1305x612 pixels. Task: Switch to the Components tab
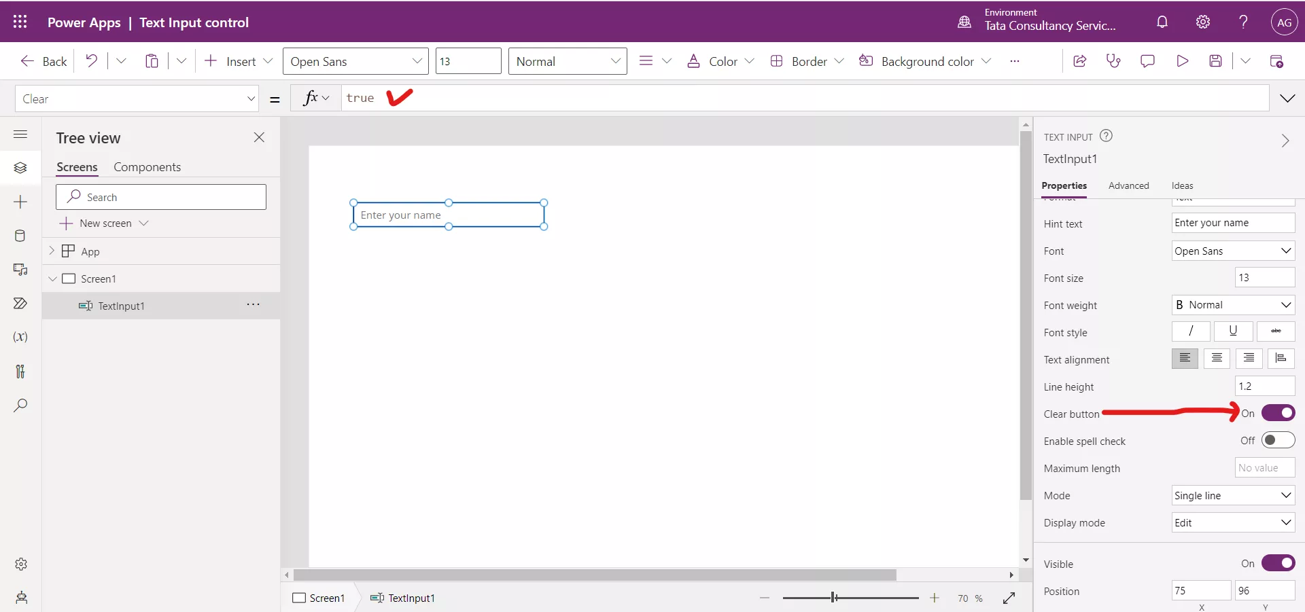147,167
